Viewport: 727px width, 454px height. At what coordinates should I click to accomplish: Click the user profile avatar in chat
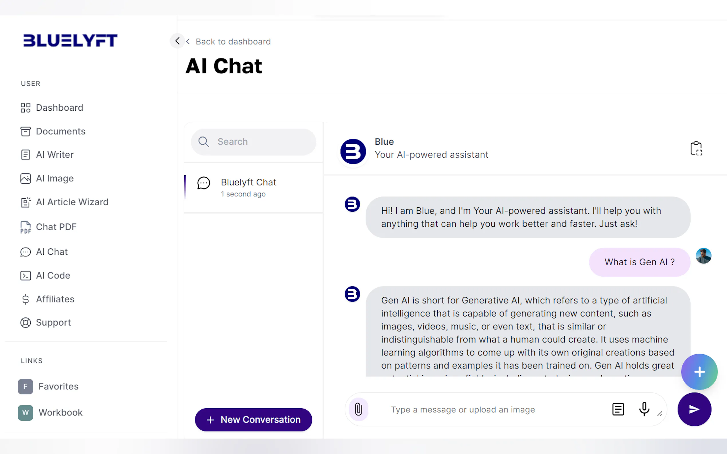(703, 256)
